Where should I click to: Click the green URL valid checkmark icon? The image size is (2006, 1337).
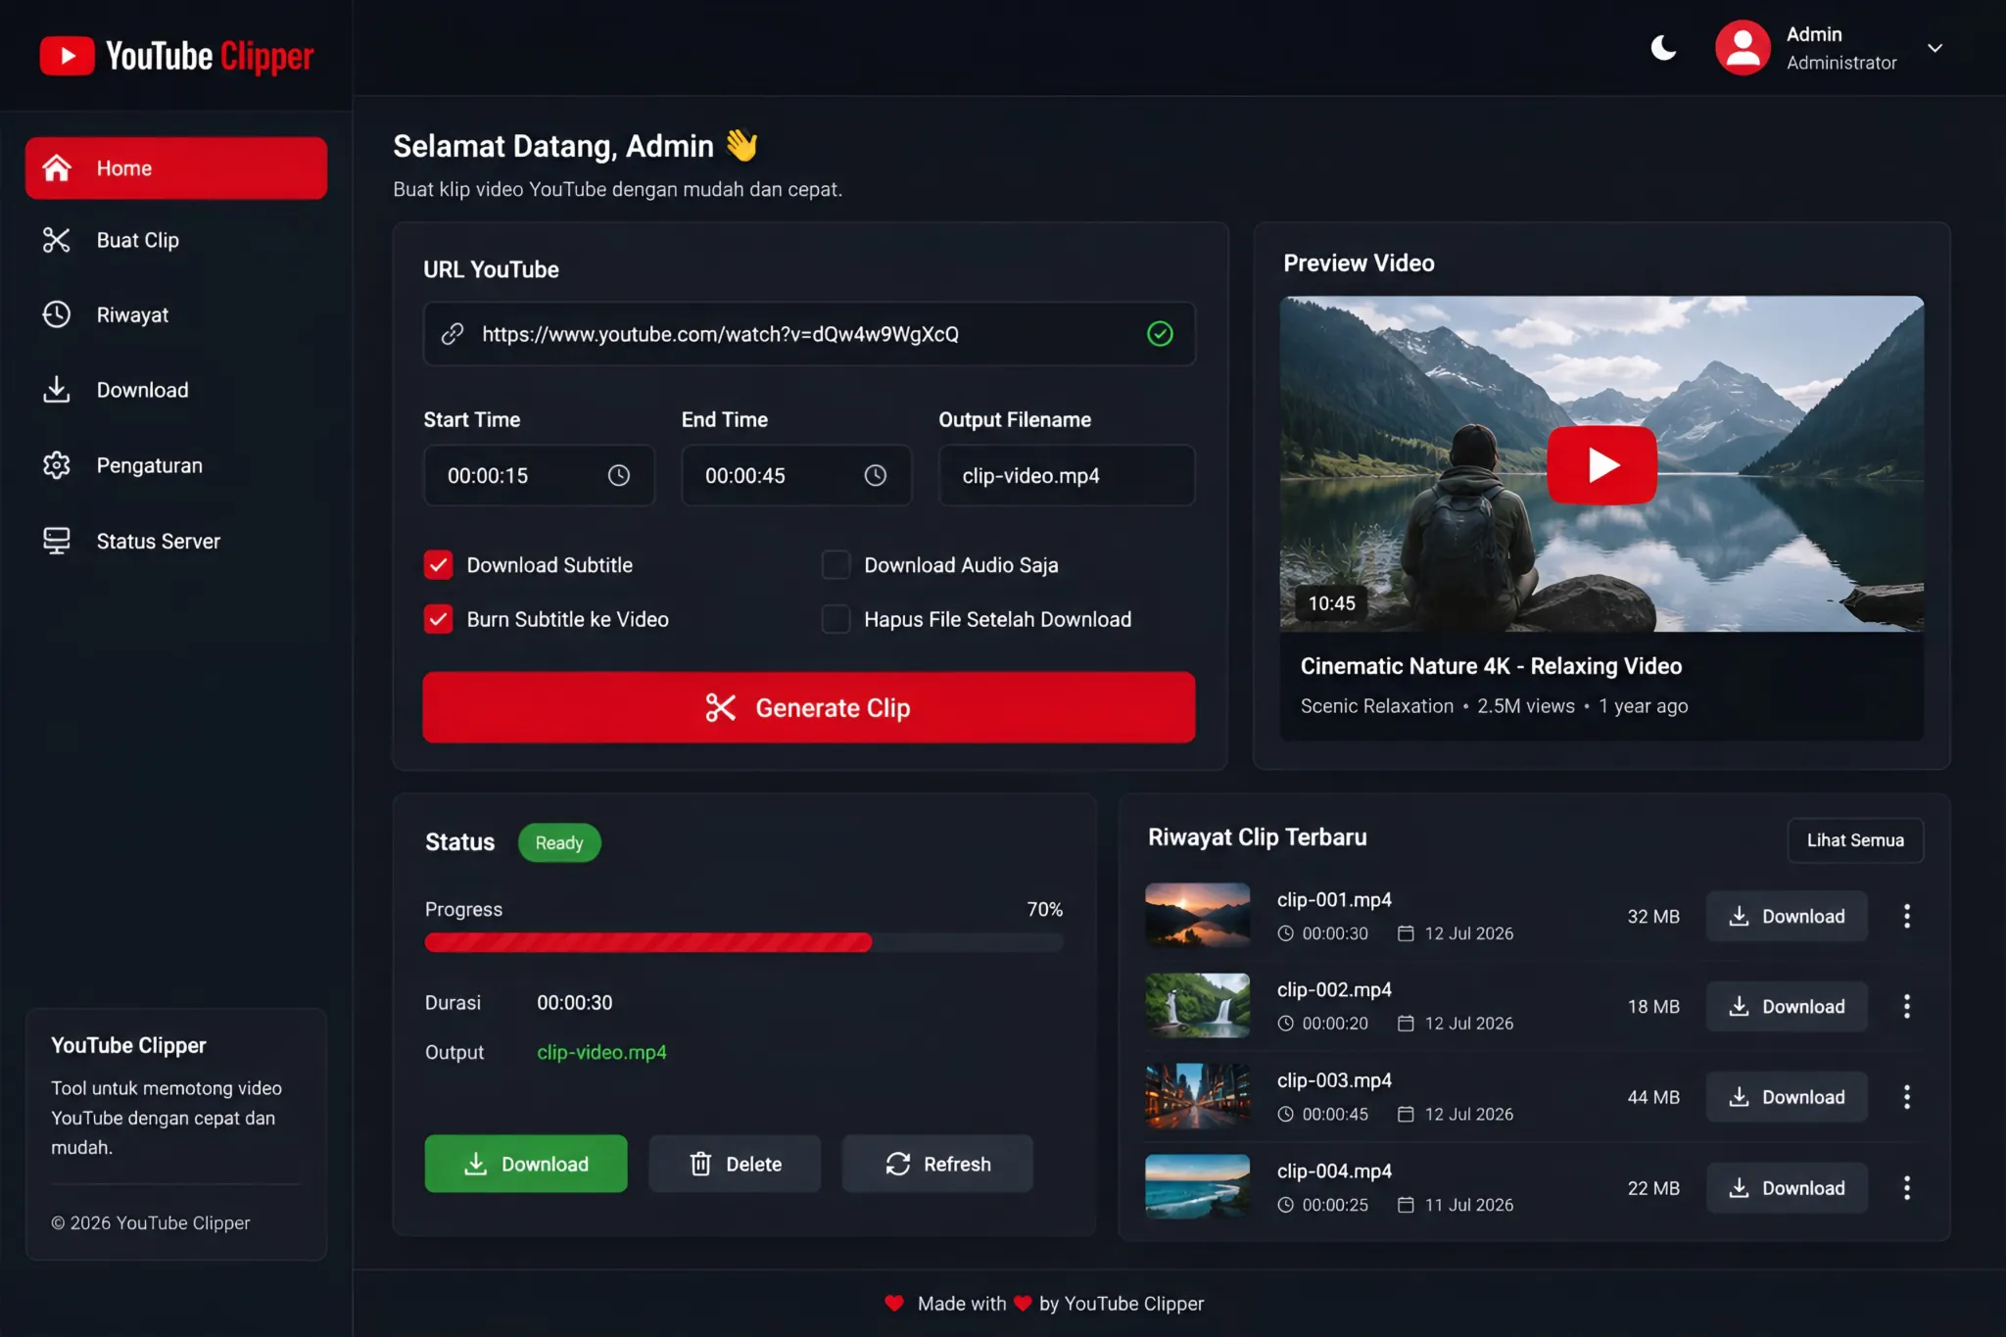(1160, 334)
